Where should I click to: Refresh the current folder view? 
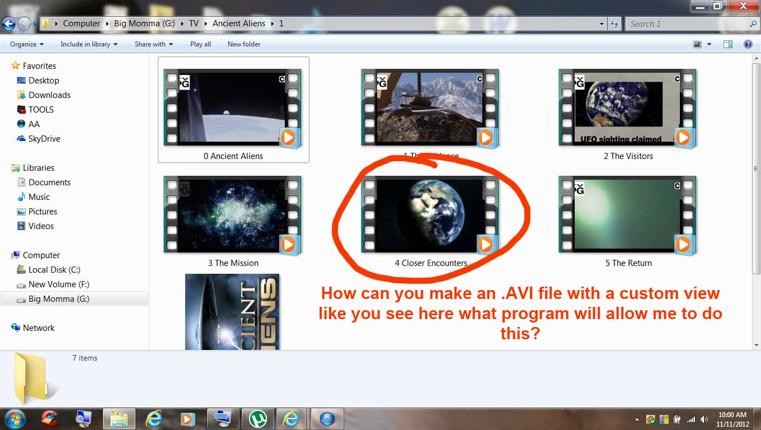(614, 24)
